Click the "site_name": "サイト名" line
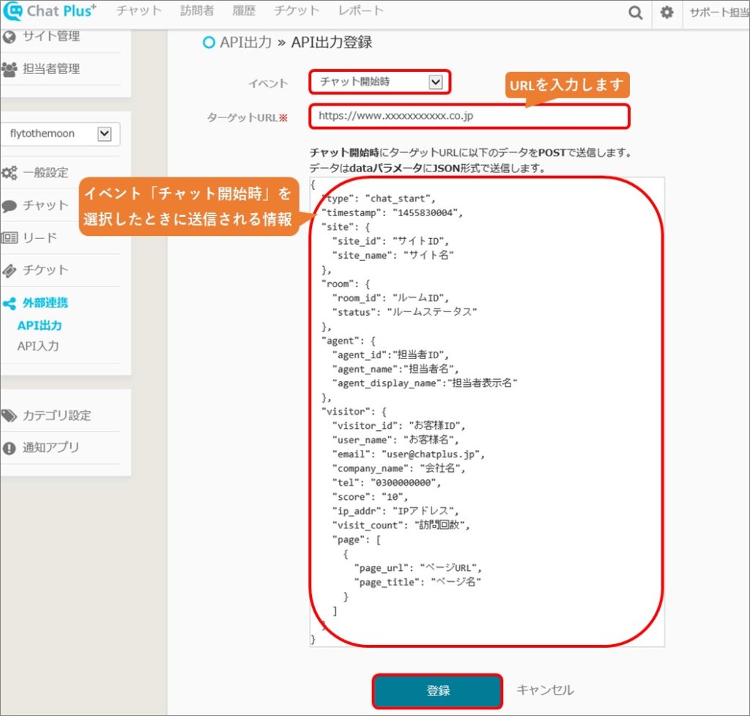The width and height of the screenshot is (750, 716). point(393,256)
